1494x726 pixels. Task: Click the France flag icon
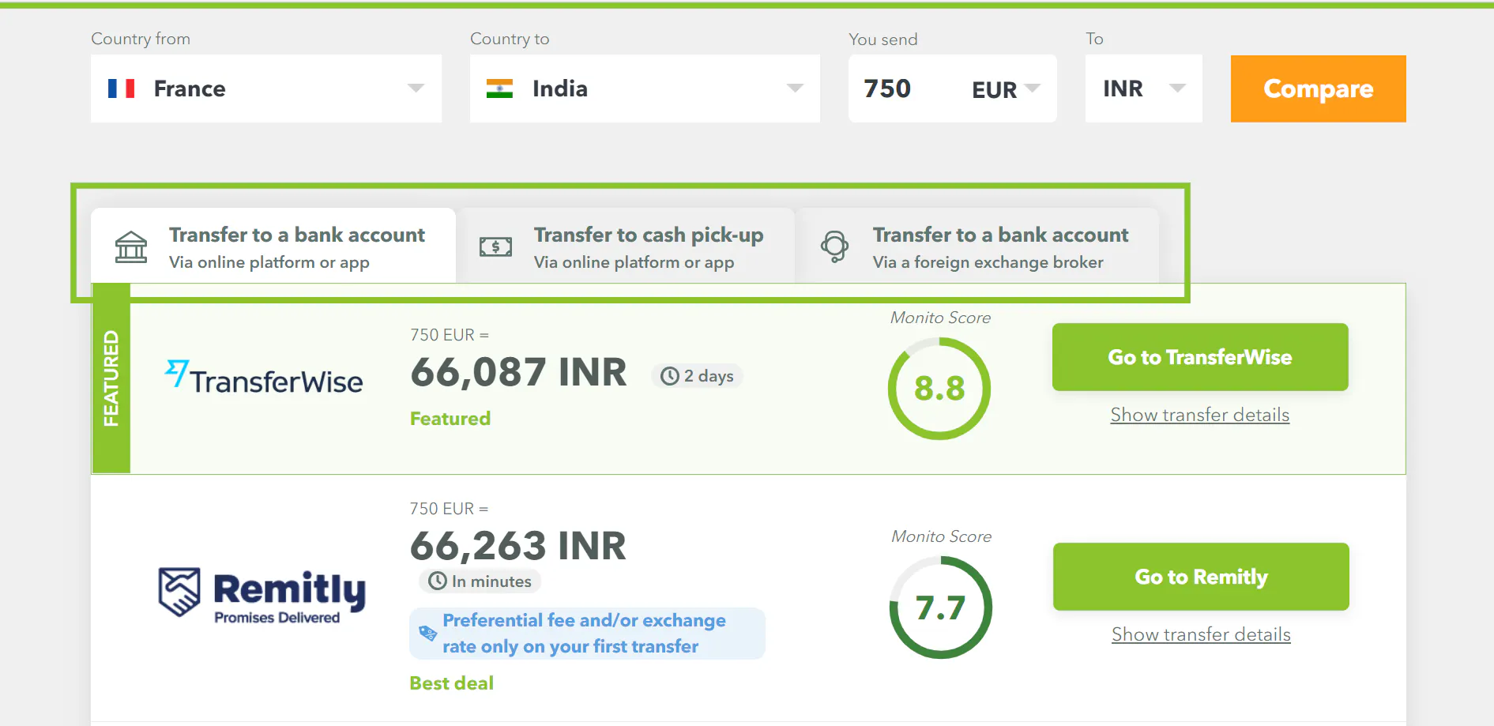pyautogui.click(x=122, y=88)
